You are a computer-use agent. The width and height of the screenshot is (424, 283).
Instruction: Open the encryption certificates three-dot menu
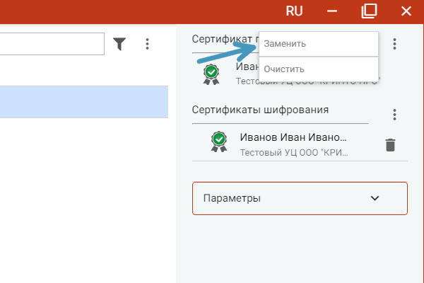pos(394,115)
